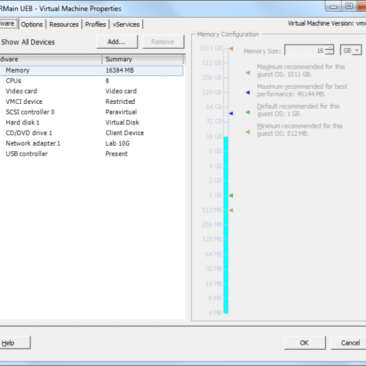Select the VMCI device row

pos(91,101)
